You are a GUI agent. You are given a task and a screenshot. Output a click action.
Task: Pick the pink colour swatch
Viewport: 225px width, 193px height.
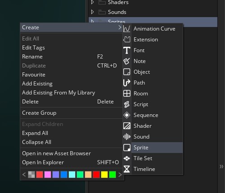point(48,175)
